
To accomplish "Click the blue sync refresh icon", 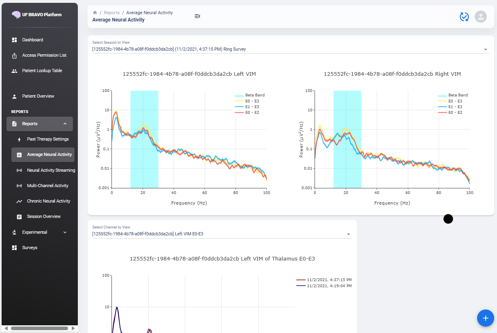I will (464, 17).
